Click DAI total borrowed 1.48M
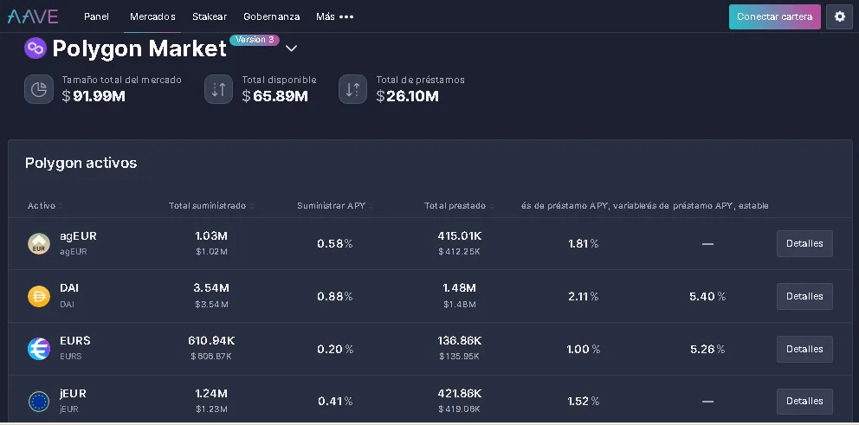The width and height of the screenshot is (859, 425). 459,288
